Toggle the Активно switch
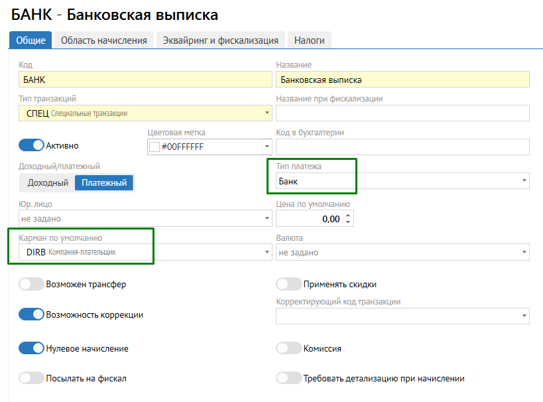This screenshot has height=402, width=543. 31,145
